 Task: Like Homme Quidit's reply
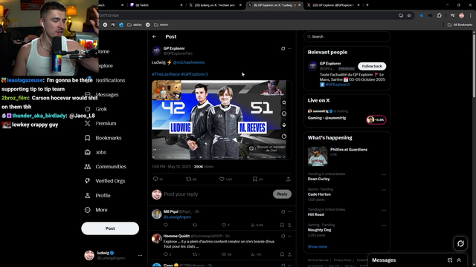coord(224,254)
